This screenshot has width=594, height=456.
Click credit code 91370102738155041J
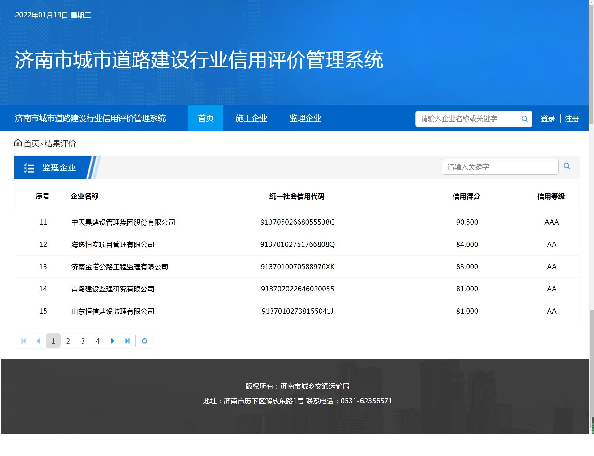(x=298, y=311)
